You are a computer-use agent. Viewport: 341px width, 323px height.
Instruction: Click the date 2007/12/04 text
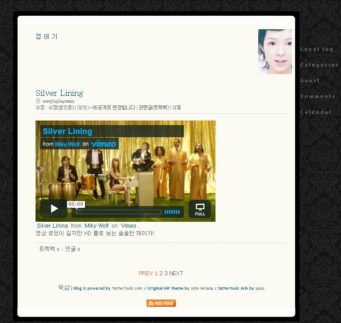pos(58,101)
